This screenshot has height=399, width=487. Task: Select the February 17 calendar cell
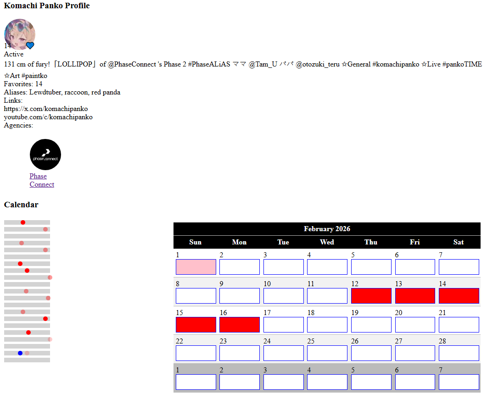[x=284, y=325]
